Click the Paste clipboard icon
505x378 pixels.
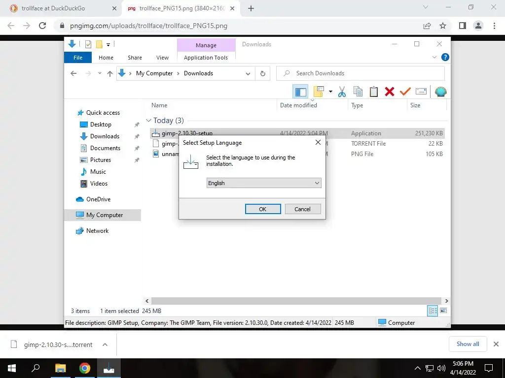374,92
